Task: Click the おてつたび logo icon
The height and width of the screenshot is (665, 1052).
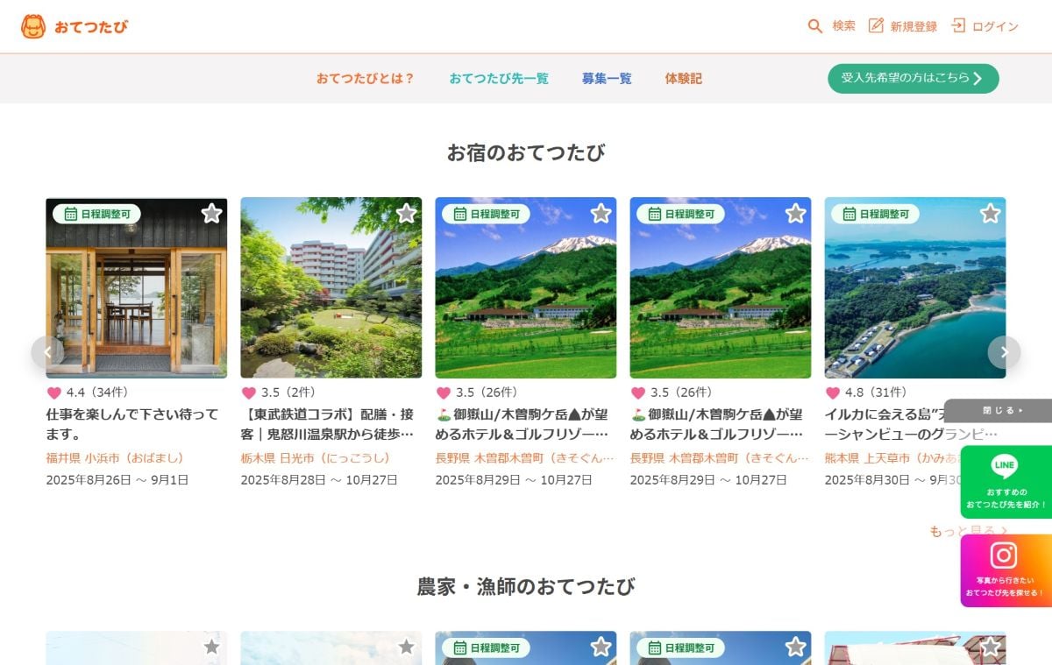Action: (x=33, y=26)
